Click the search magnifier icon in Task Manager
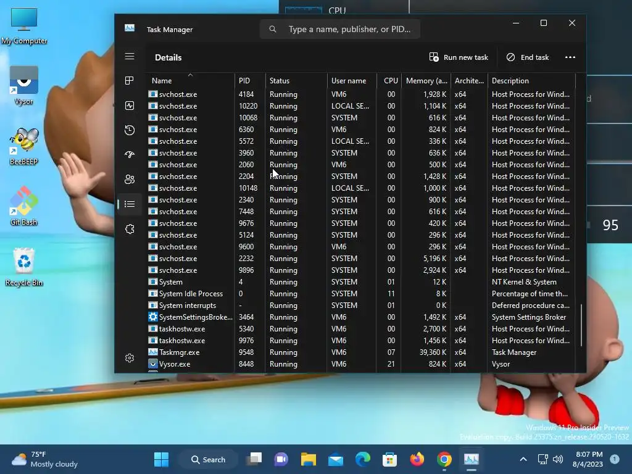 (x=273, y=29)
